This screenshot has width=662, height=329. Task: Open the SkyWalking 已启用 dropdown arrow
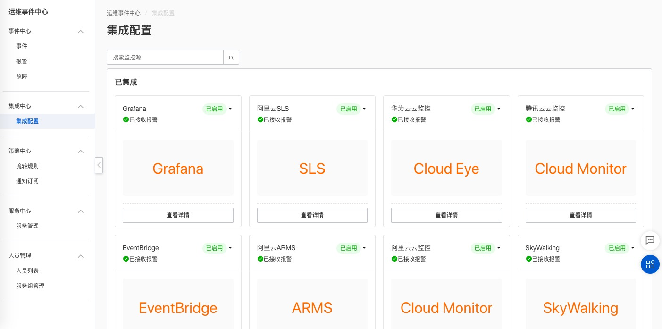coord(633,248)
